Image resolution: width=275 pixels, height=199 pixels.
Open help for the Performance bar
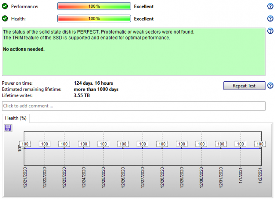point(270,6)
